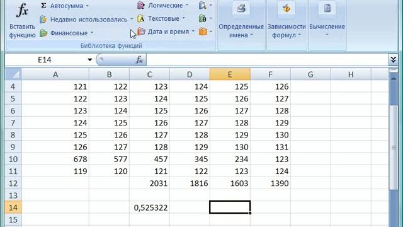Open the Автосумма sigma button
The width and height of the screenshot is (403, 227).
pyautogui.click(x=43, y=6)
